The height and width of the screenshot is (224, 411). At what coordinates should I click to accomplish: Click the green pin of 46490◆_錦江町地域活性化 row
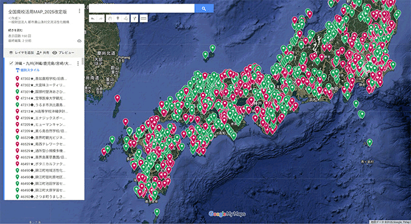coord(17,171)
